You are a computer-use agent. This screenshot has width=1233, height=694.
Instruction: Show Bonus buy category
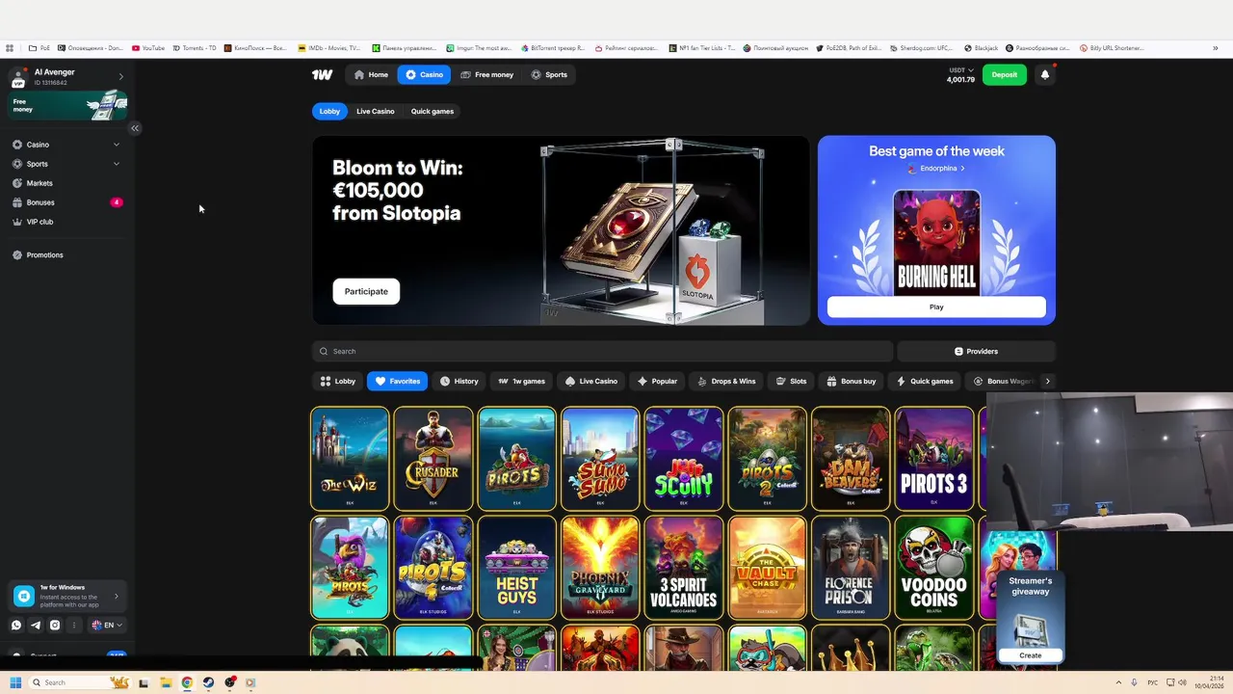(851, 381)
